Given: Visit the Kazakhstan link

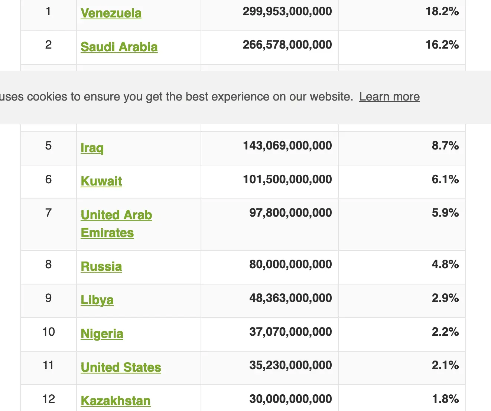Looking at the screenshot, I should [116, 401].
